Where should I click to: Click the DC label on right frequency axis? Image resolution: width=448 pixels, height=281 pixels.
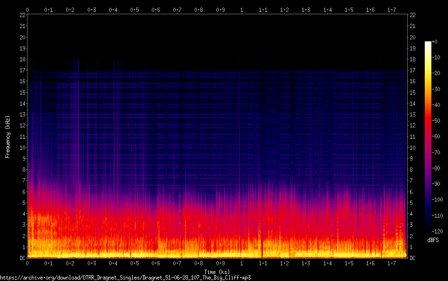tap(412, 258)
